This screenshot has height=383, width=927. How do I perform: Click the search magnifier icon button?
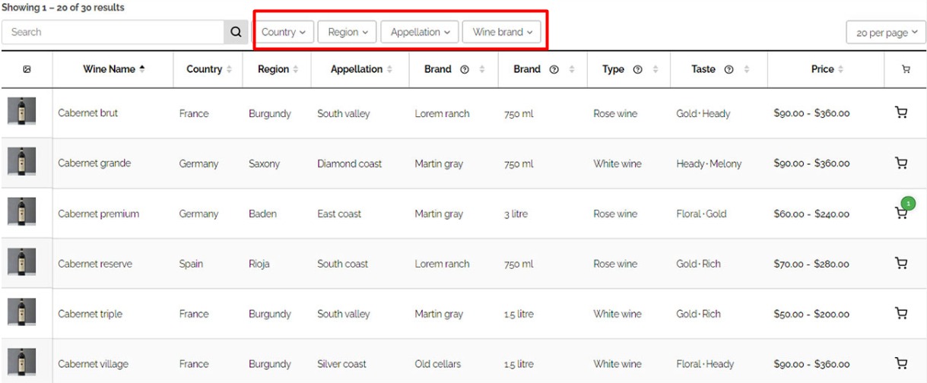click(236, 33)
